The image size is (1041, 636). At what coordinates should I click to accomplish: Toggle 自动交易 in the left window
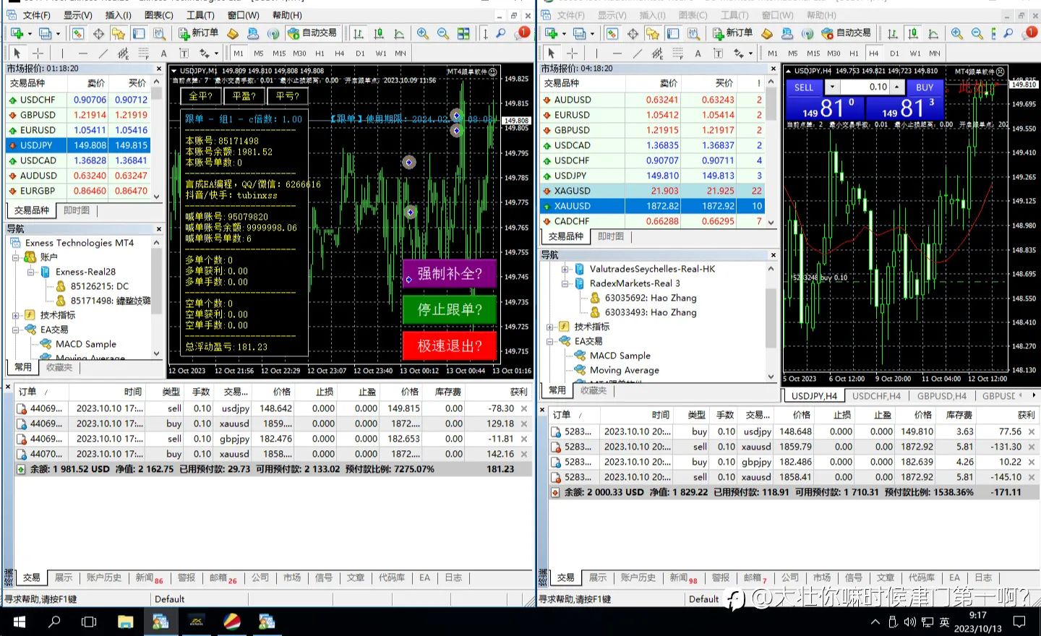pyautogui.click(x=312, y=33)
